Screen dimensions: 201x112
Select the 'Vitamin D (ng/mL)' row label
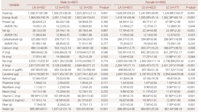(14, 100)
